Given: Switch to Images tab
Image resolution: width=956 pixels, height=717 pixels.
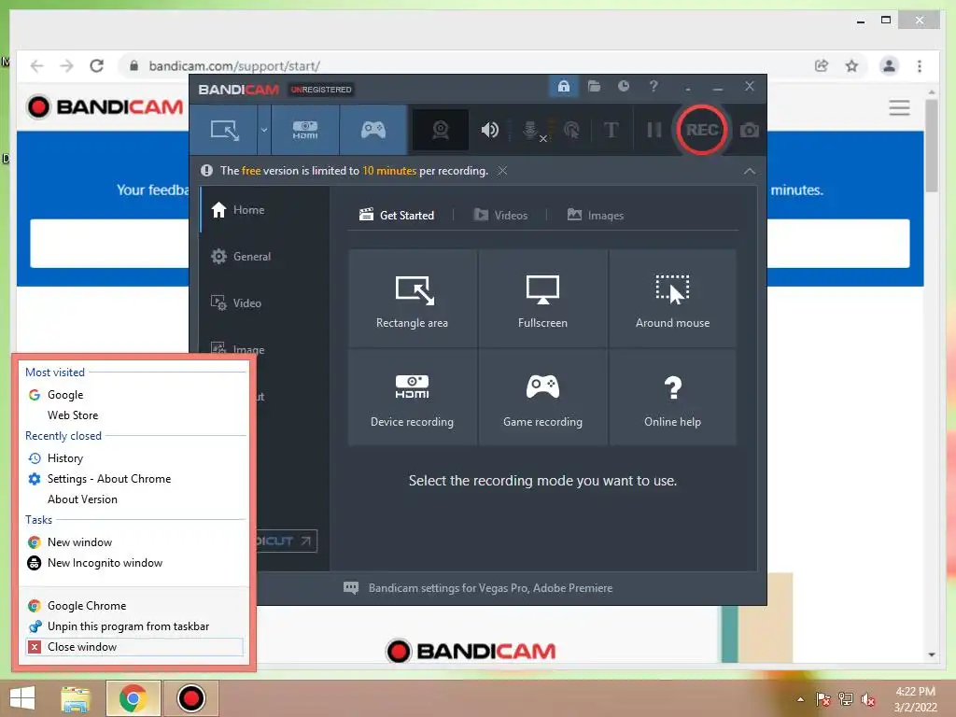Looking at the screenshot, I should (595, 216).
